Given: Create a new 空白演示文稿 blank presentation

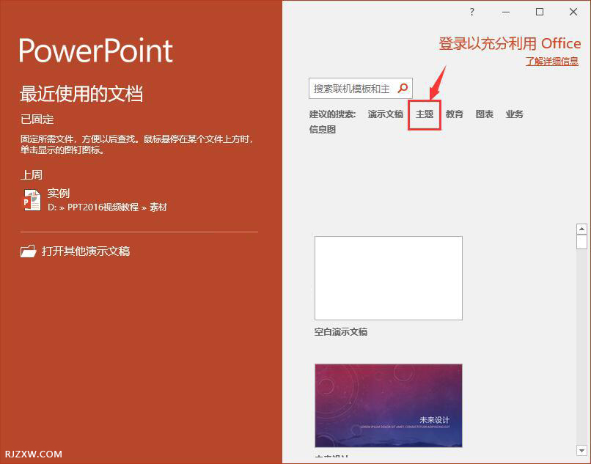Looking at the screenshot, I should point(388,278).
